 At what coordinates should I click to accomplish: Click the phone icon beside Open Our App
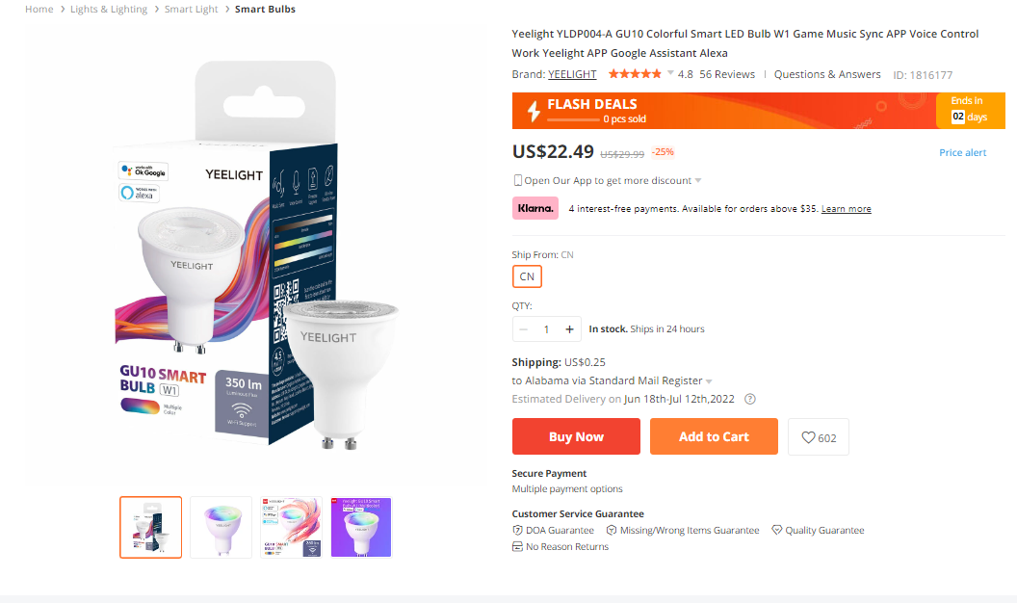point(517,180)
